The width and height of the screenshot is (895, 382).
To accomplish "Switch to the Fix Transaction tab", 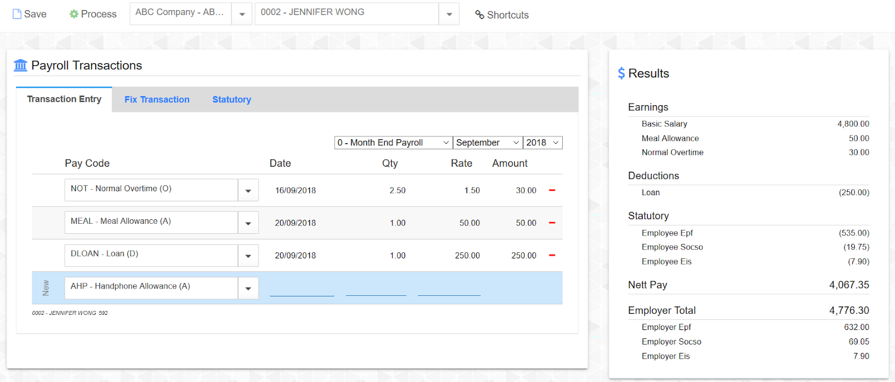I will [x=157, y=100].
